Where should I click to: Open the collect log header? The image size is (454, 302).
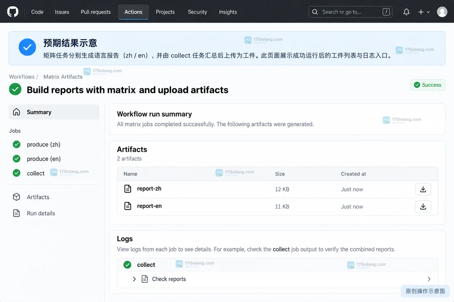[278, 265]
